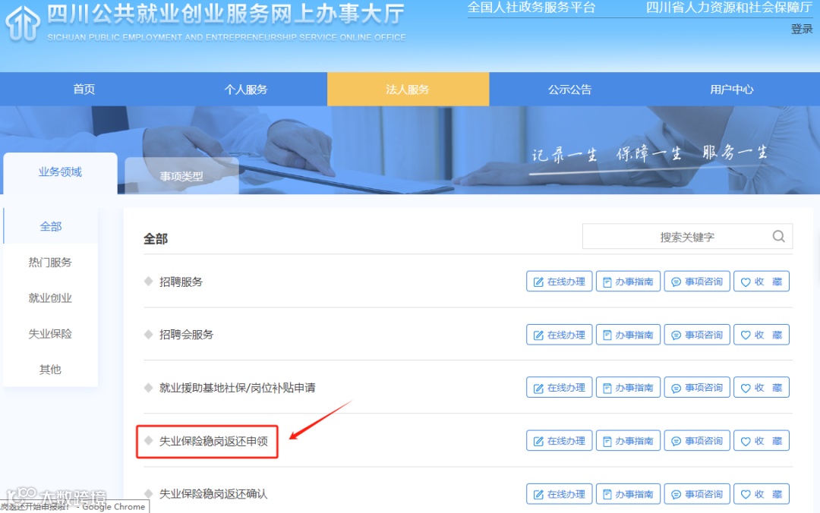Click the 登录 link

802,29
